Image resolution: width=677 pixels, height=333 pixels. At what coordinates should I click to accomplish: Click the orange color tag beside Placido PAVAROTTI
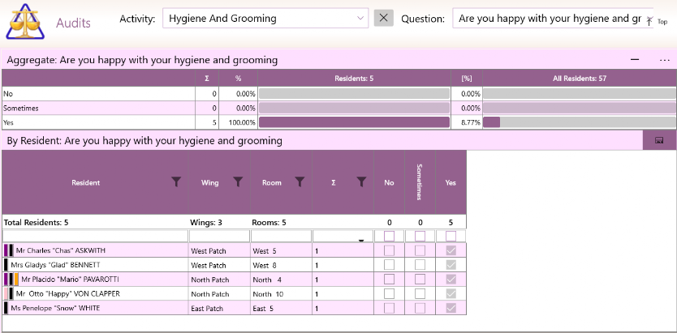pyautogui.click(x=16, y=280)
